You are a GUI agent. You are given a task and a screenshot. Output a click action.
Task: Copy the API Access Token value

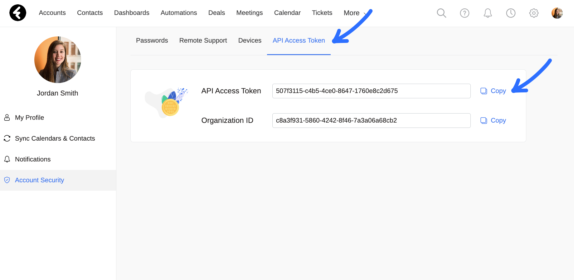493,91
